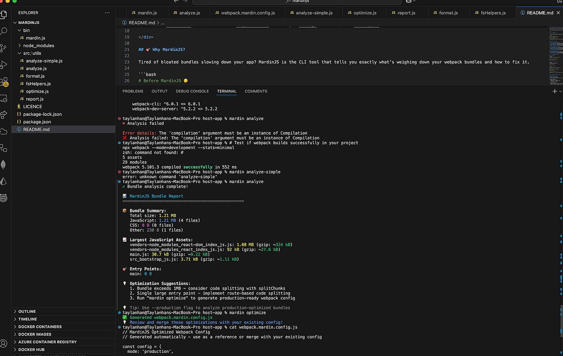Image resolution: width=563 pixels, height=356 pixels.
Task: Create new terminal with plus icon
Action: pos(554,91)
